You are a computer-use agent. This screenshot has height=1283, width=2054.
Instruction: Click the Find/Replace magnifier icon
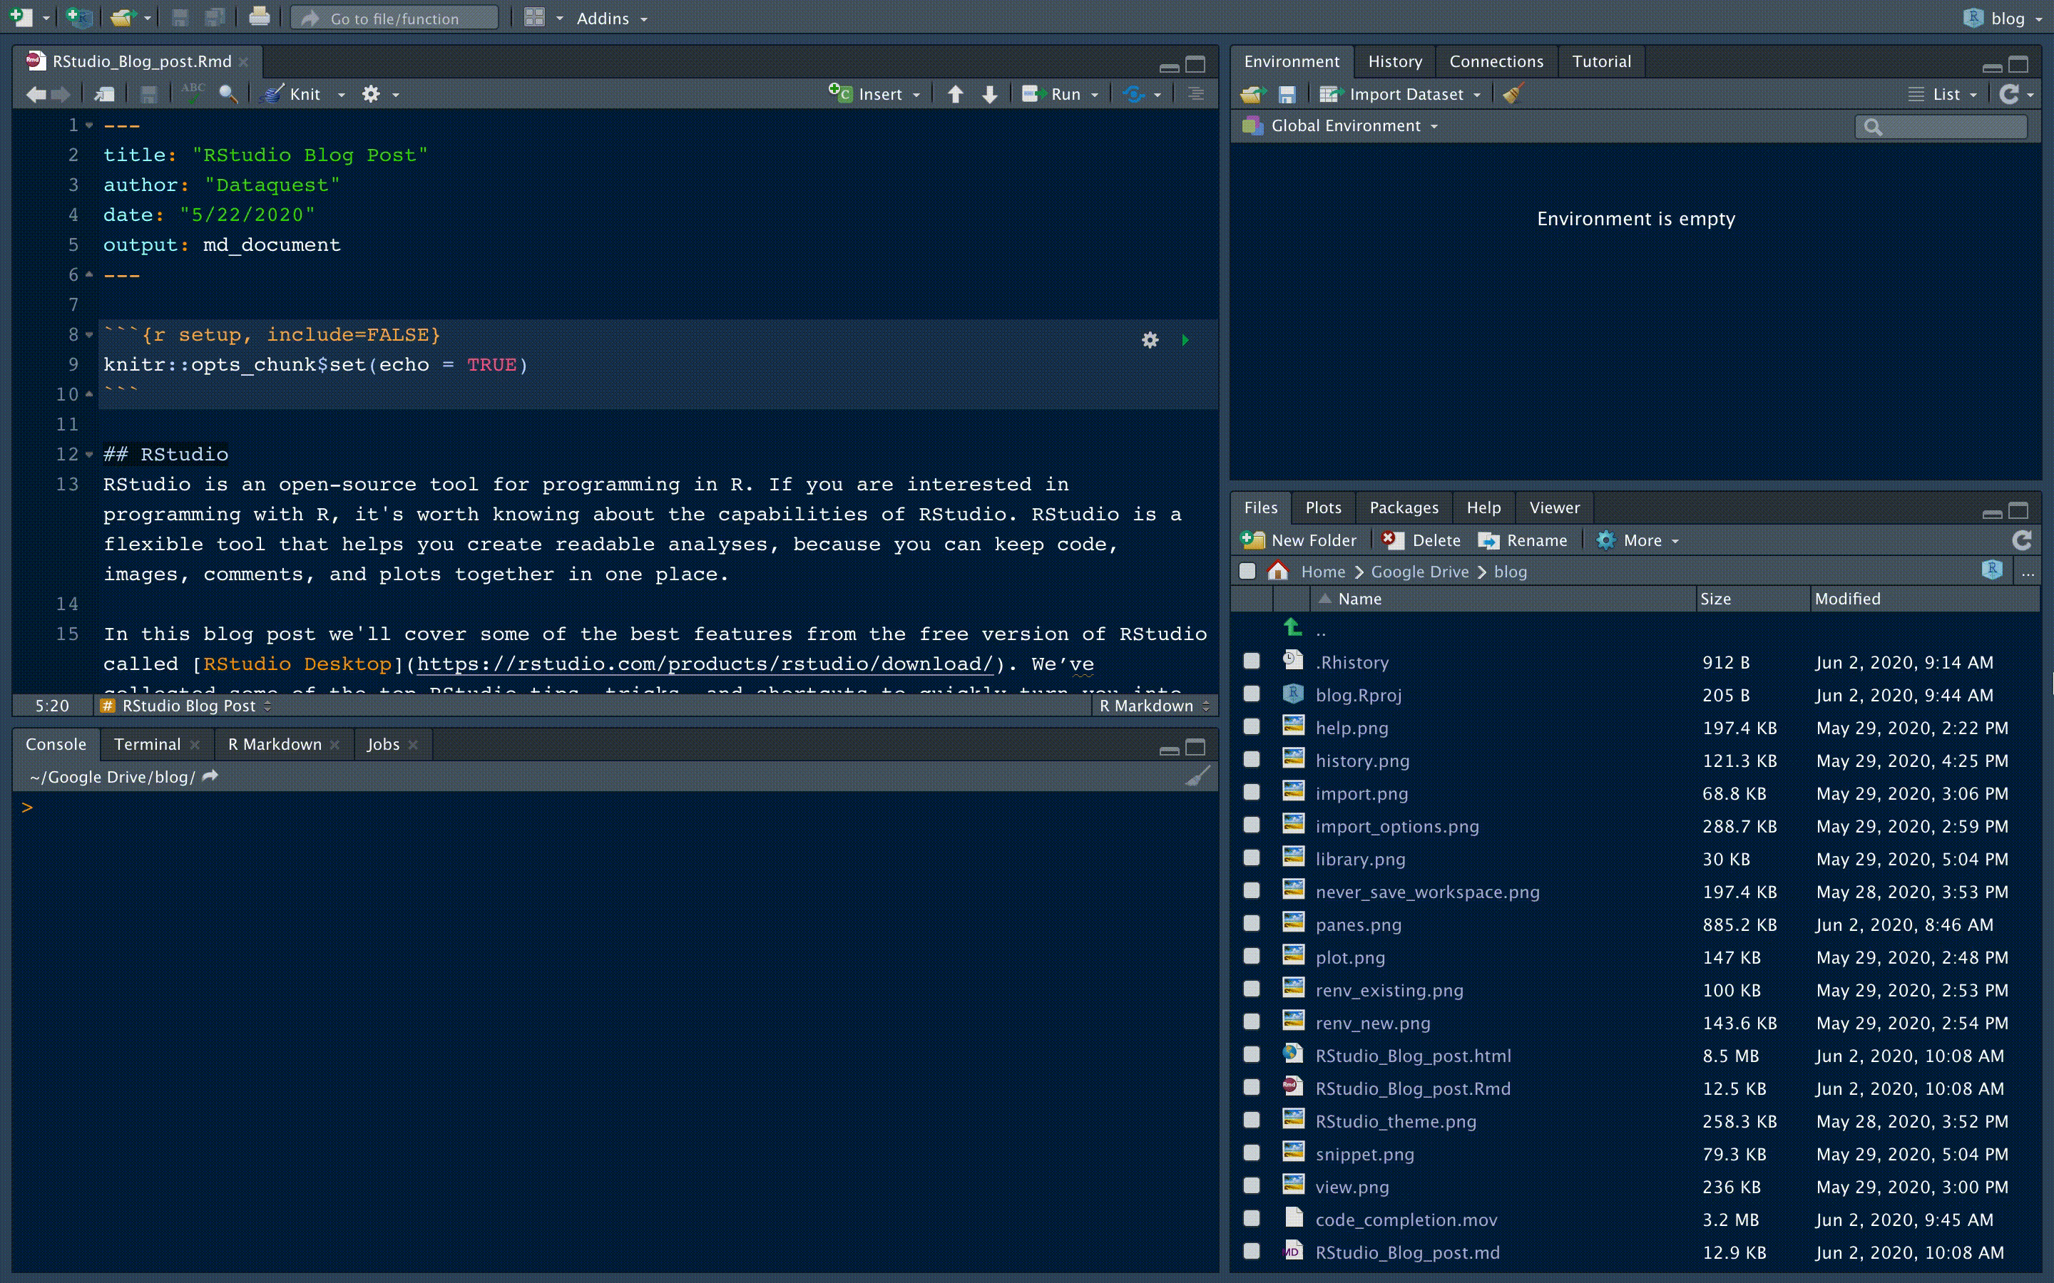[x=227, y=94]
